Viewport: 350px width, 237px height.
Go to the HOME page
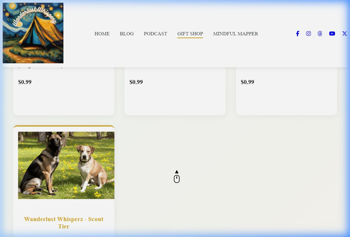coord(102,34)
